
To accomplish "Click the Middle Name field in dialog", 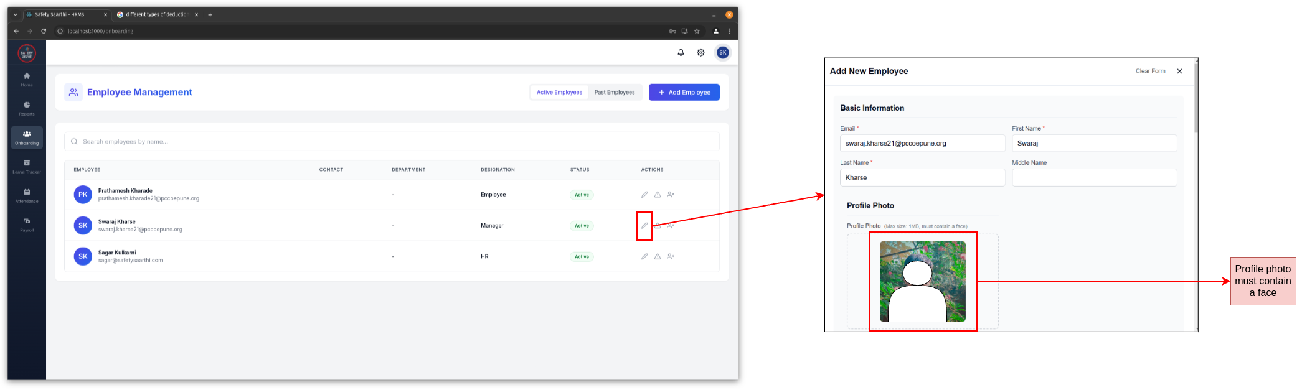I will click(1094, 177).
